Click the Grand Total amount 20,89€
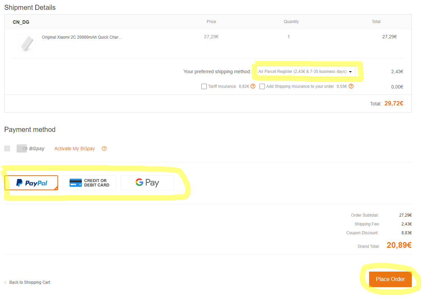The image size is (421, 298). [399, 245]
